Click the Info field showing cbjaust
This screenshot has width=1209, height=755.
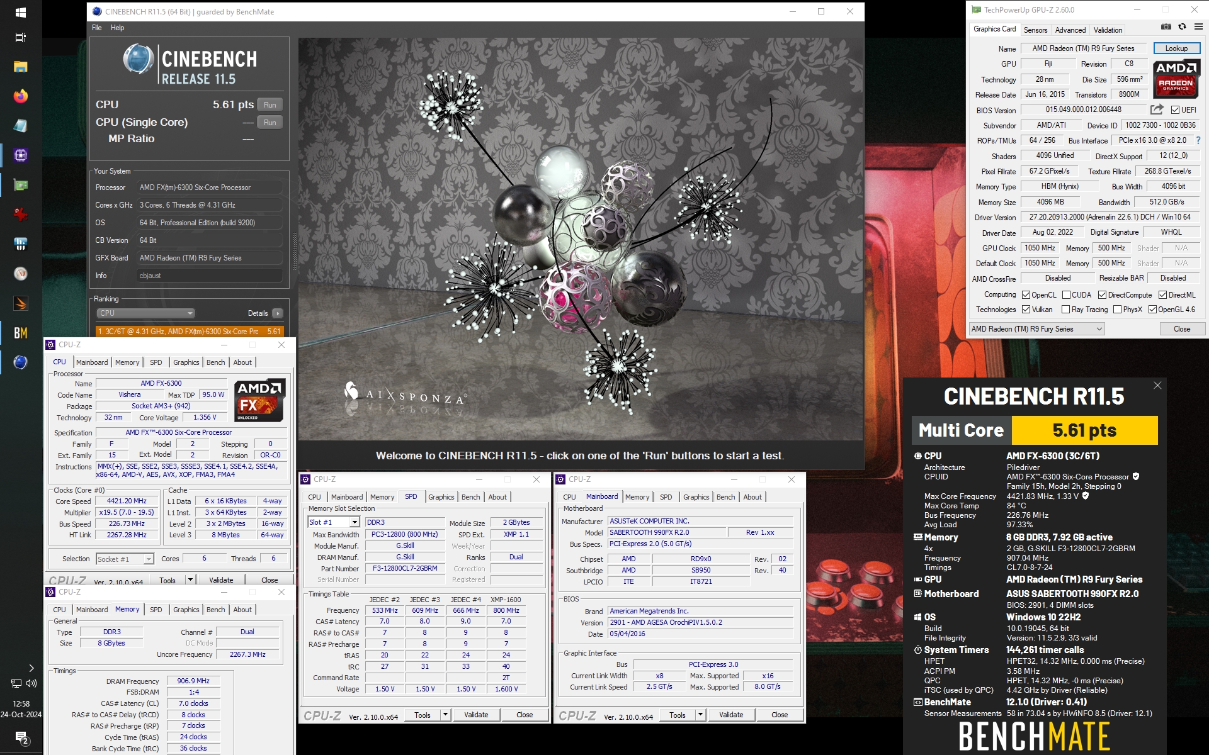click(210, 276)
